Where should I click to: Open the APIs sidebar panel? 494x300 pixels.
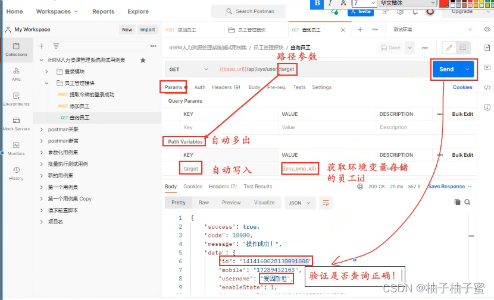[16, 74]
